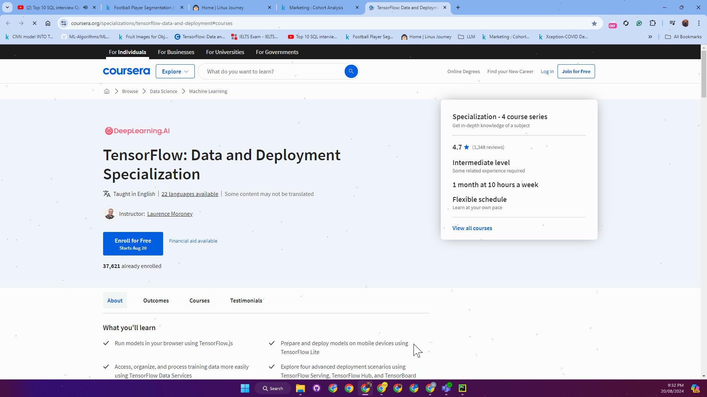Click the page vertical scrollbar thumb
Screen dimensions: 707x397
tap(704, 74)
